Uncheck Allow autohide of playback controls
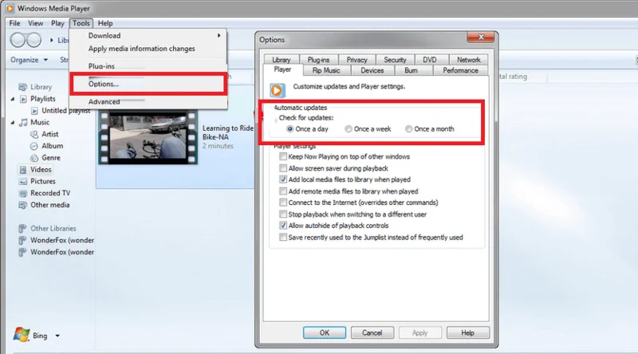Screen dimensions: 638x354 [283, 226]
